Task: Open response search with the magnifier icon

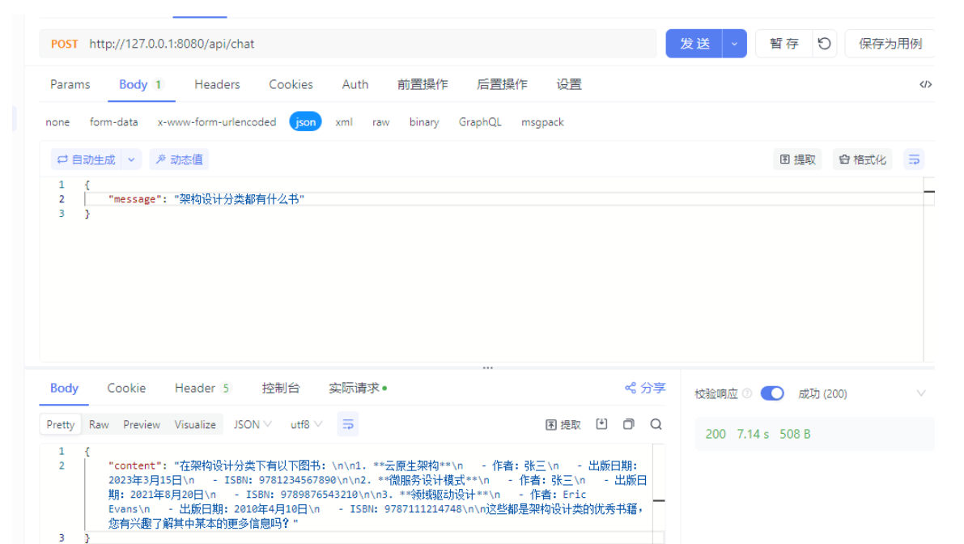Action: click(x=656, y=423)
